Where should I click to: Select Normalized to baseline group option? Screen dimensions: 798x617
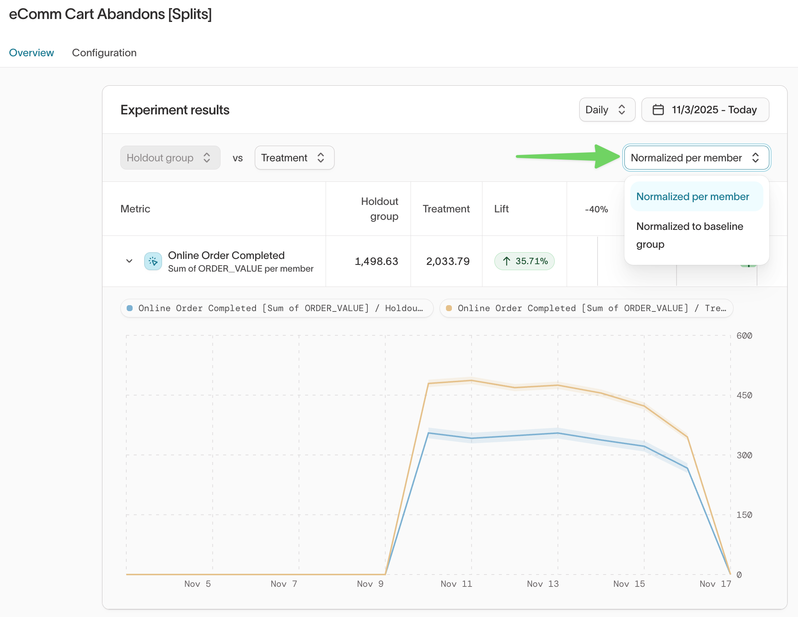pyautogui.click(x=690, y=235)
